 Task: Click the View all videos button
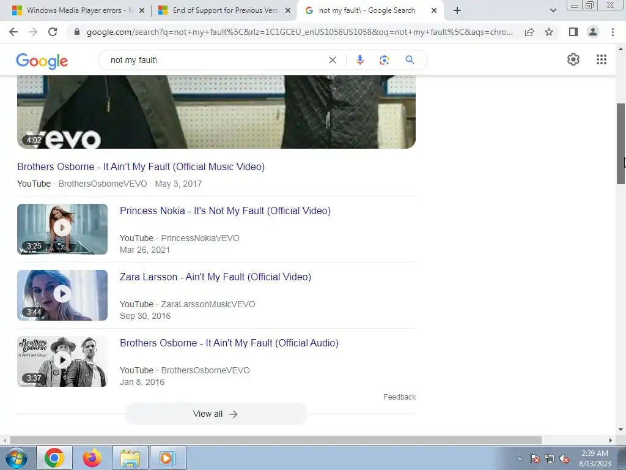pos(216,414)
